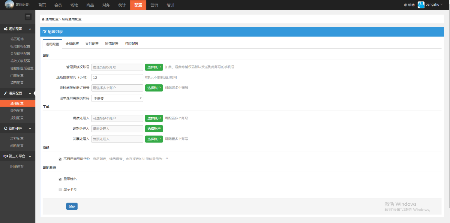Uncheck the 显示姓名 checkbox

point(60,179)
